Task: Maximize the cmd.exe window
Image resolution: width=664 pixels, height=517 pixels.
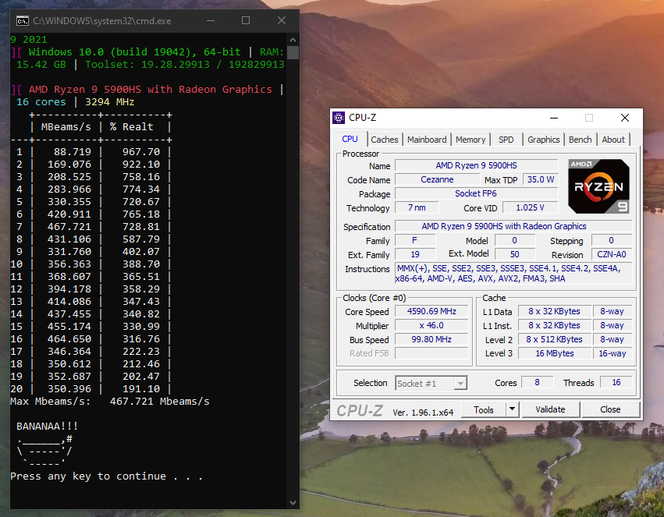Action: click(246, 21)
